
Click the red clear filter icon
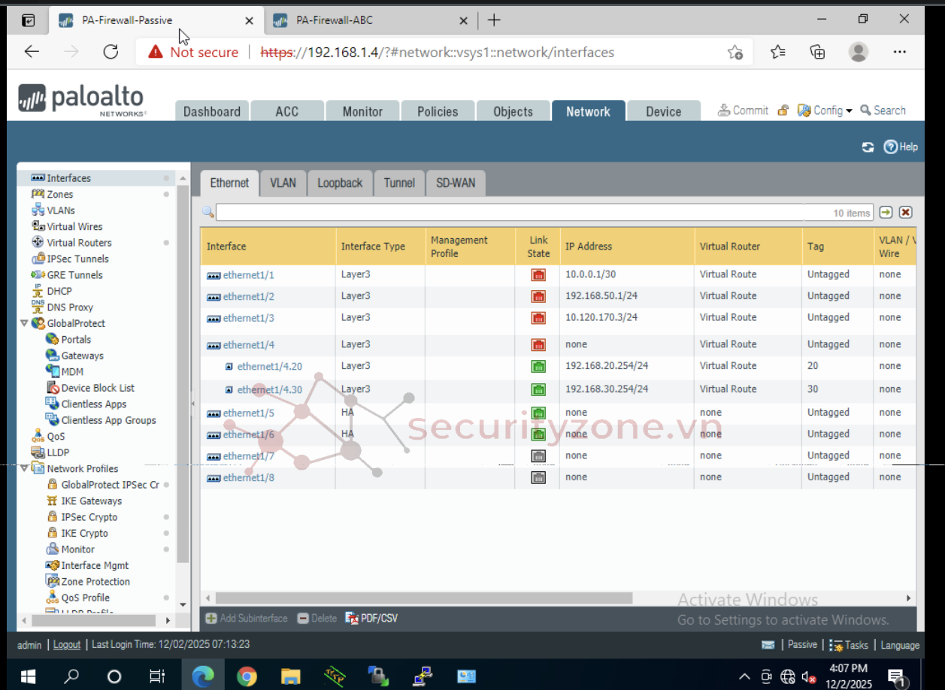point(905,213)
